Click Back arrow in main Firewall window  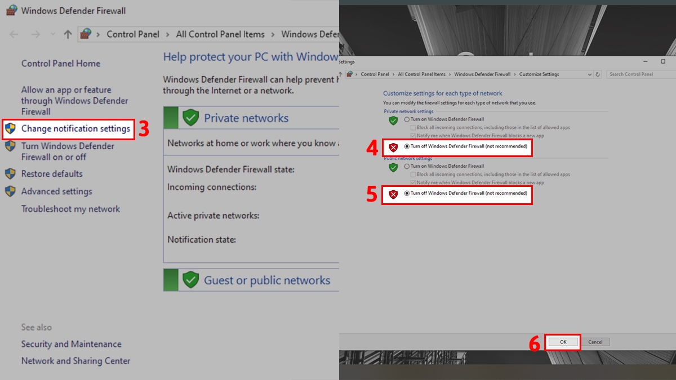point(14,34)
